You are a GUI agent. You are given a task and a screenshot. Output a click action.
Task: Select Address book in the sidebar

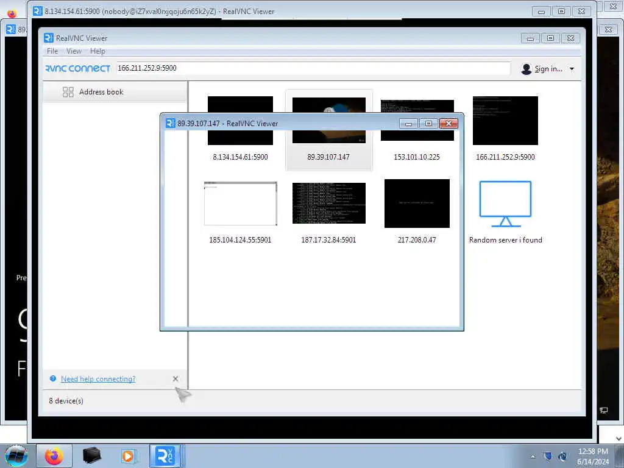coord(115,92)
